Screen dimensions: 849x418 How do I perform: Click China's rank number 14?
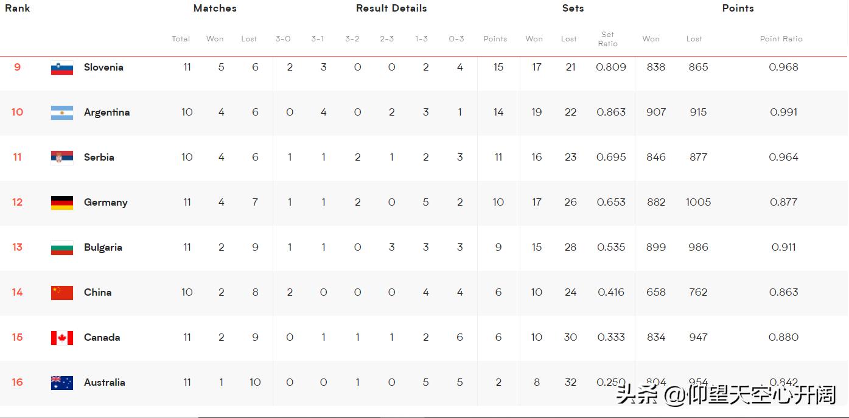click(x=17, y=293)
